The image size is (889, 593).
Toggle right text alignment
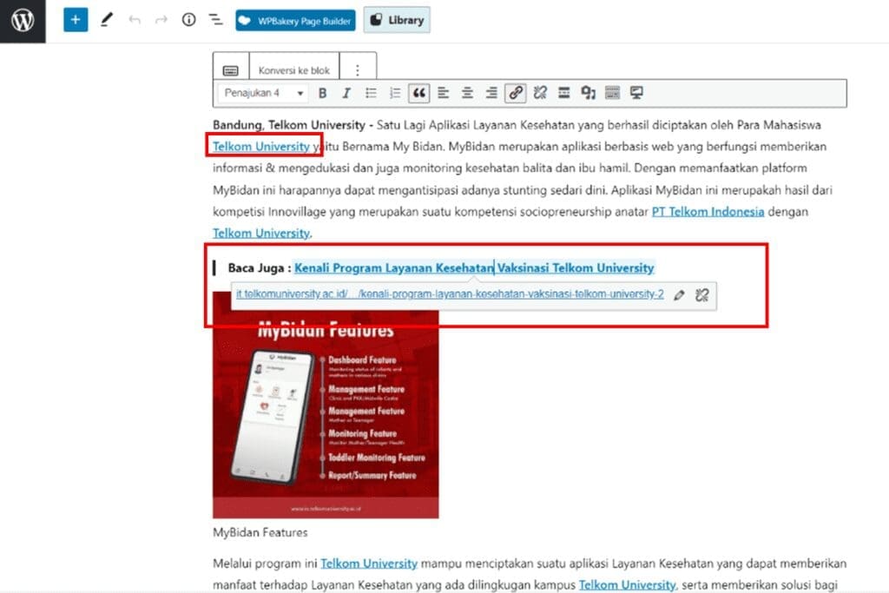[491, 93]
